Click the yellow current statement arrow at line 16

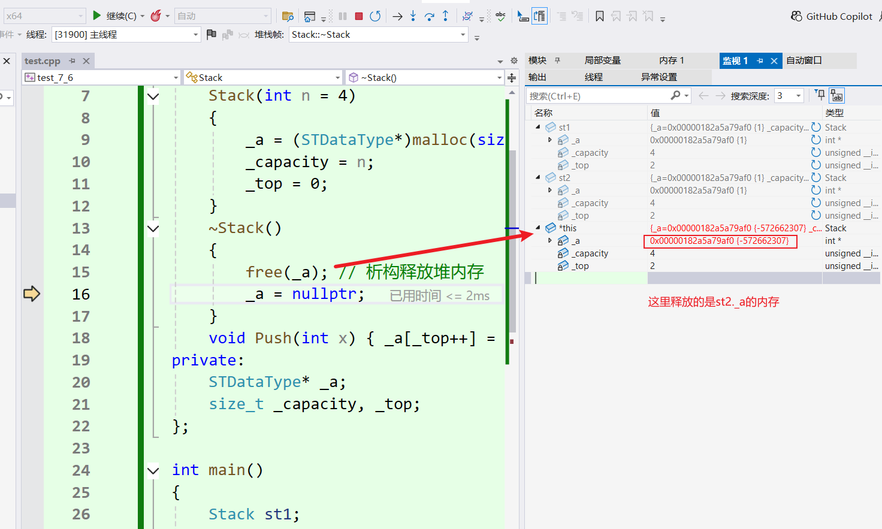click(32, 294)
